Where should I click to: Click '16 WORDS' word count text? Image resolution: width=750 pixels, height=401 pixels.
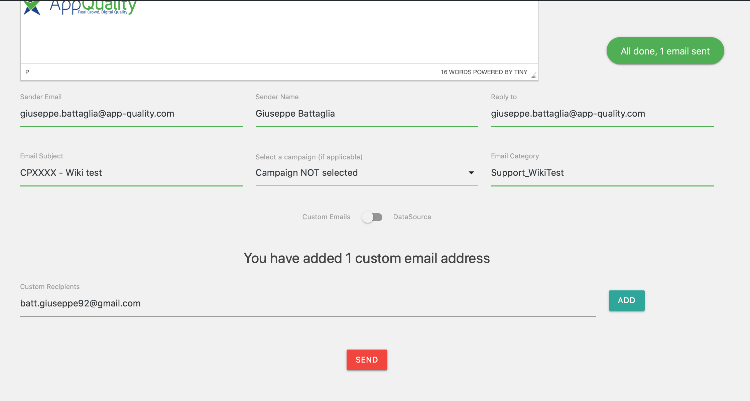pos(456,72)
